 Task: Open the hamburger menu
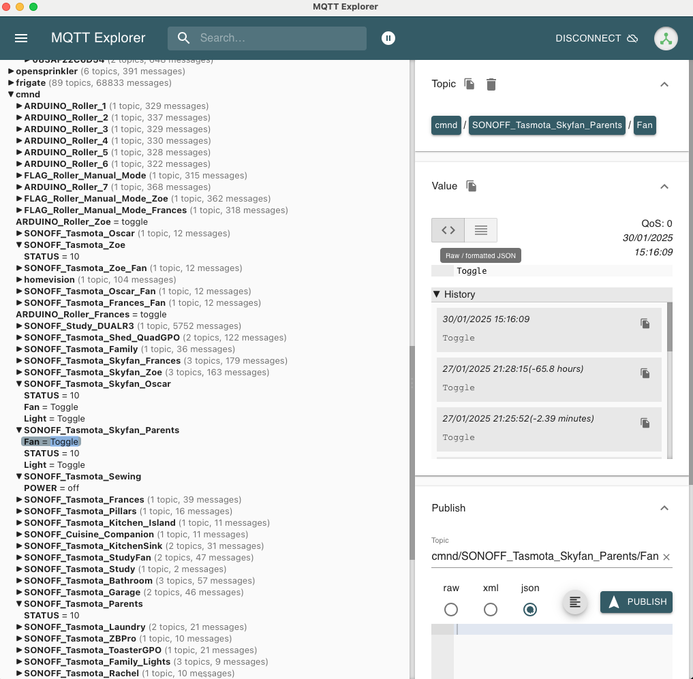point(21,38)
